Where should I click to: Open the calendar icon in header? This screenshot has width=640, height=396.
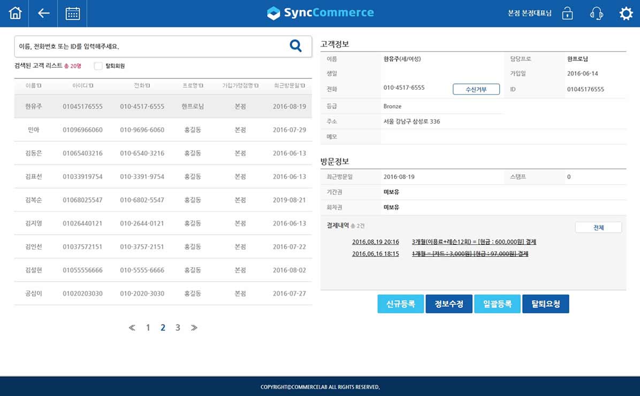coord(73,13)
